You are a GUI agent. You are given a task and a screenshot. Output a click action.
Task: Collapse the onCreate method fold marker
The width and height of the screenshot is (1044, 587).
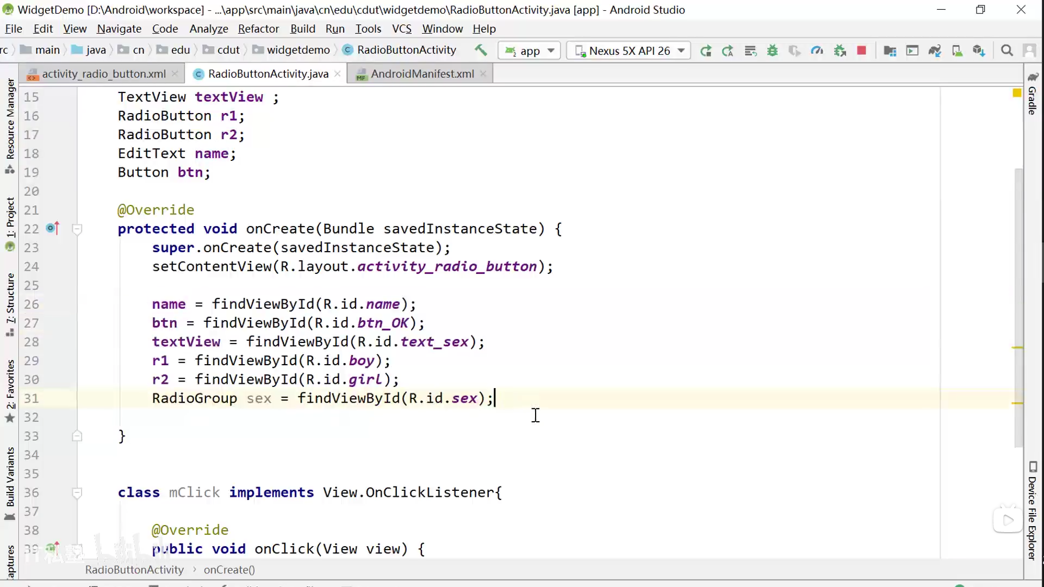77,229
